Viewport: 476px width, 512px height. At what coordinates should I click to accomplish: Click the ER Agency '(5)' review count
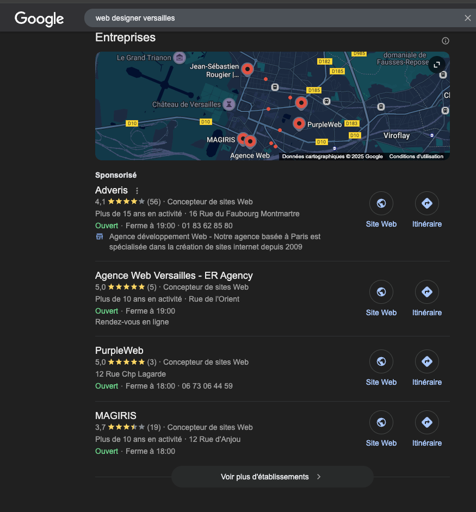(152, 287)
